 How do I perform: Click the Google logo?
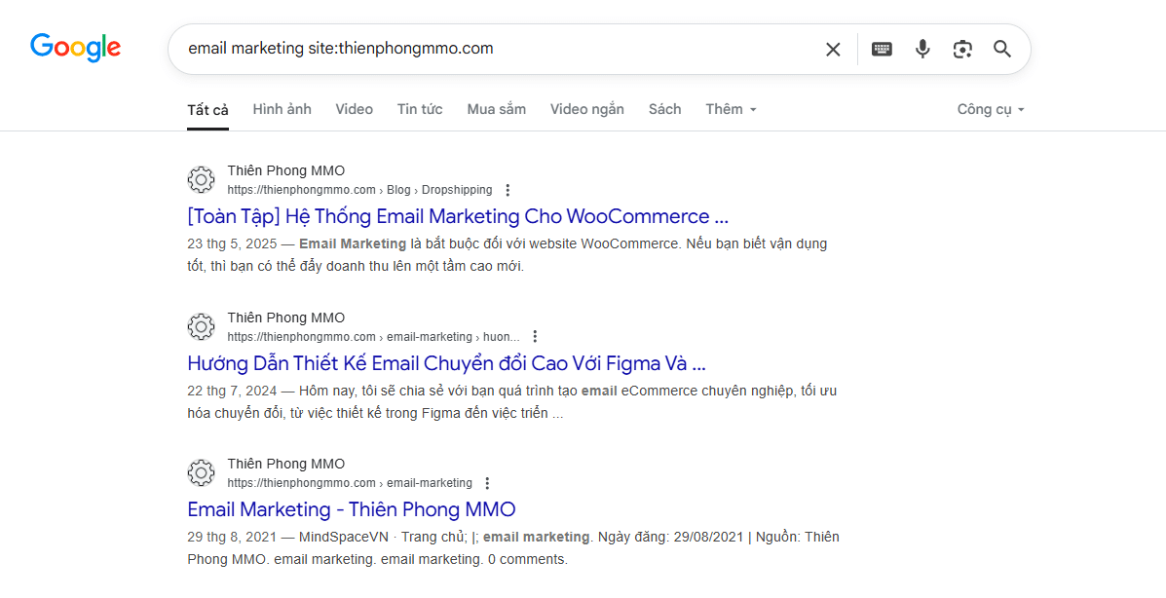point(75,48)
